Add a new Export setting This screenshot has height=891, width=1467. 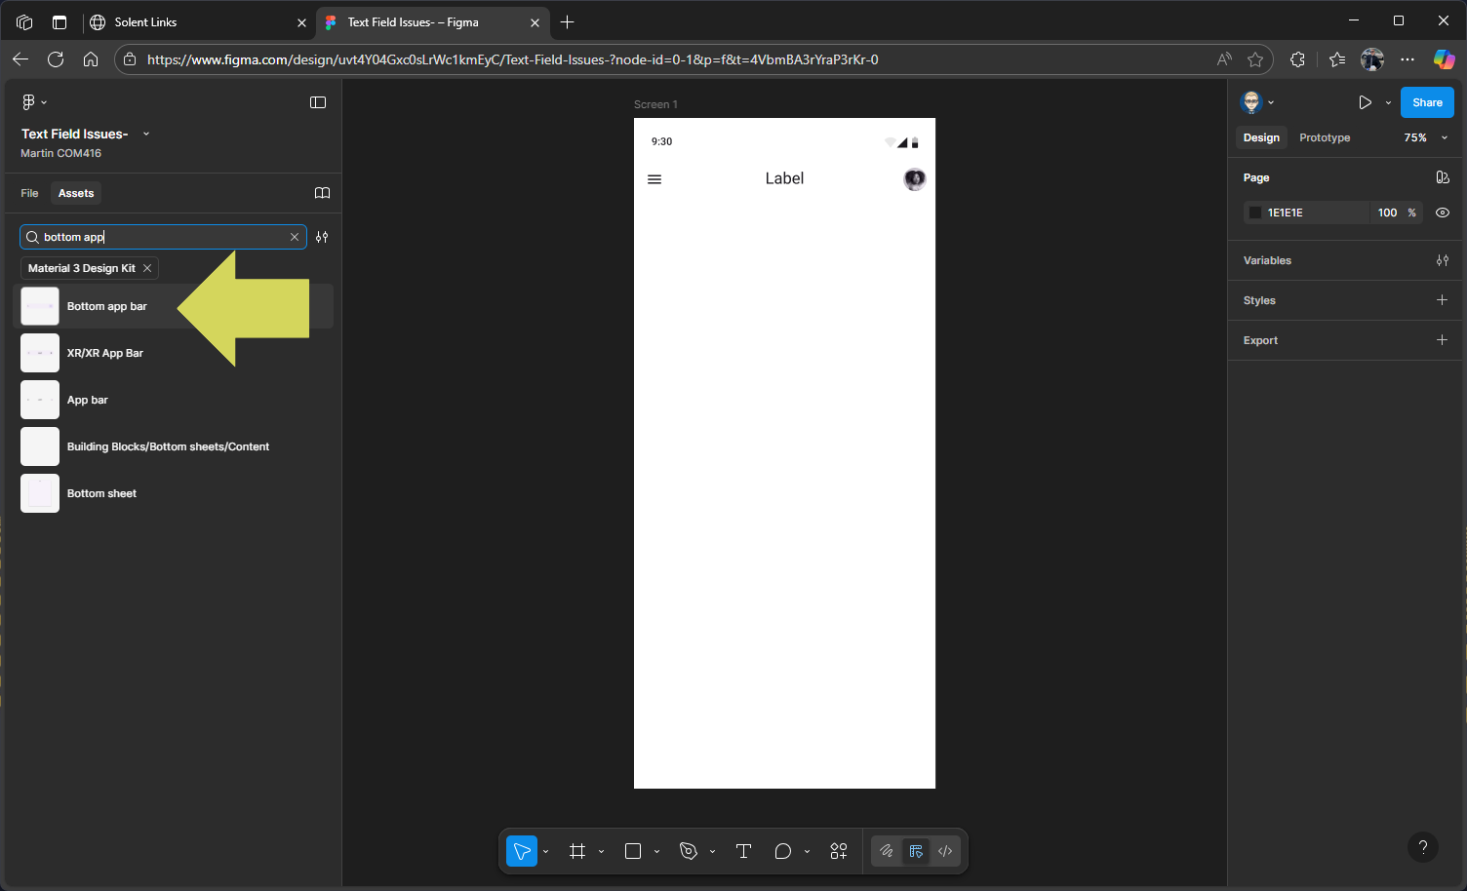click(1442, 340)
